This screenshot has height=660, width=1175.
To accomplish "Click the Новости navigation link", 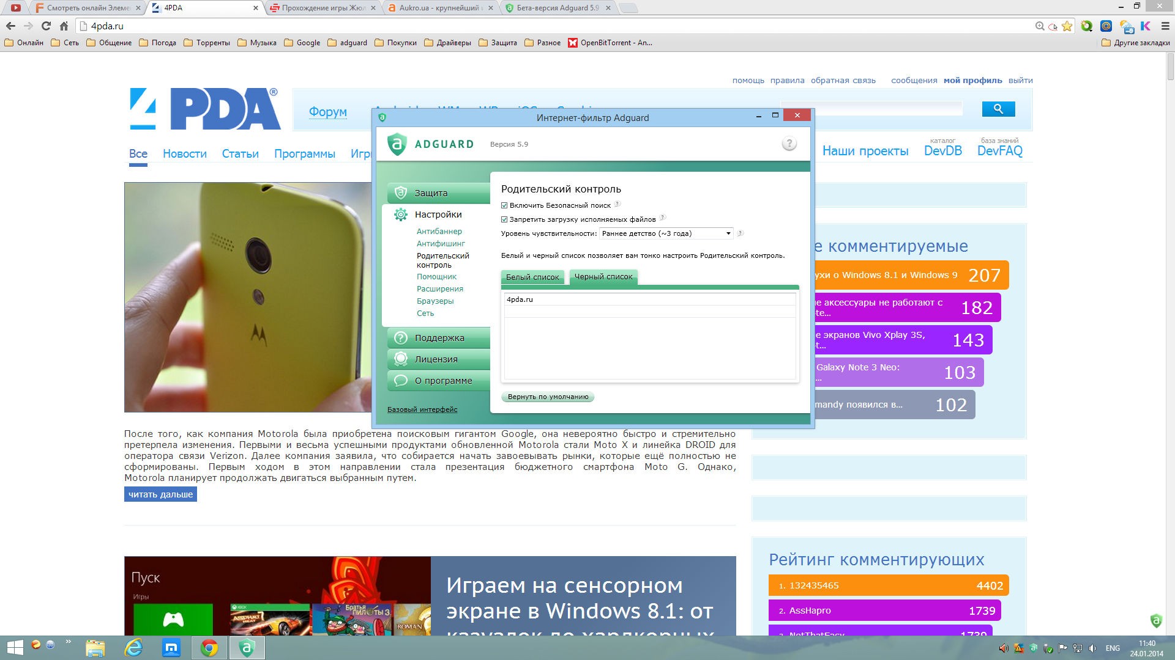I will coord(185,154).
